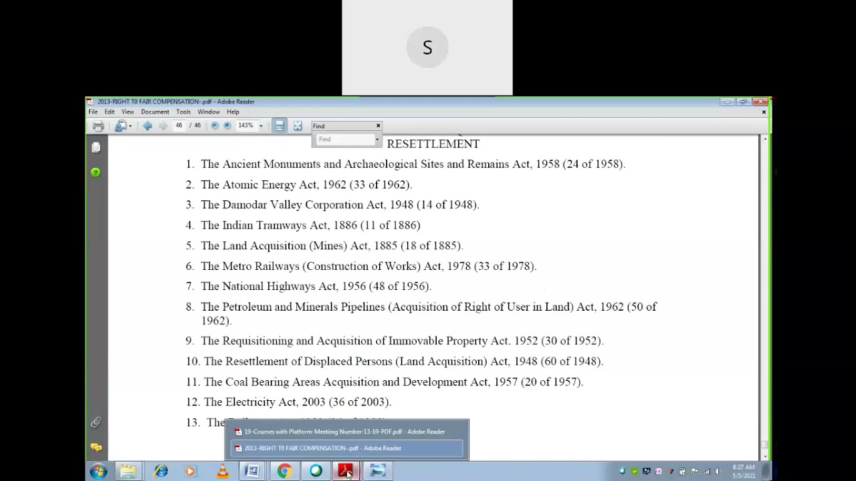Screen dimensions: 856x481
Task: Click 'The Ancient Monuments and Archaeological Sites' line
Action: point(413,164)
